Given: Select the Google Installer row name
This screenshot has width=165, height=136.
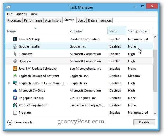Looking at the screenshot, I should coord(30,46).
